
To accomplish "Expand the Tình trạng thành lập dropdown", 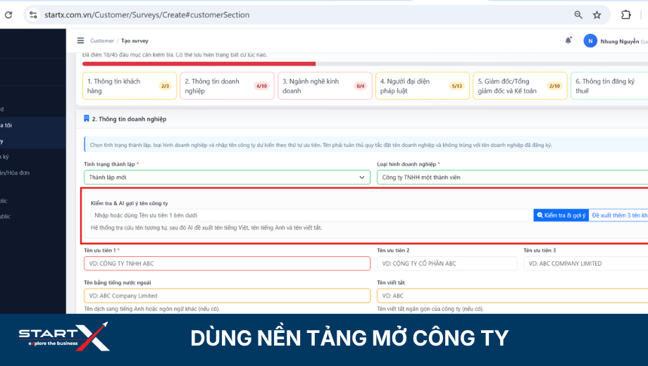I will (227, 177).
